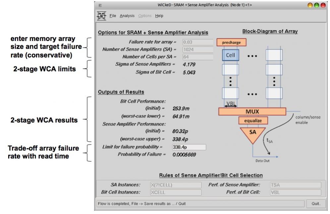330x214 pixels.
Task: Click the column/sense enable label
Action: 308,120
